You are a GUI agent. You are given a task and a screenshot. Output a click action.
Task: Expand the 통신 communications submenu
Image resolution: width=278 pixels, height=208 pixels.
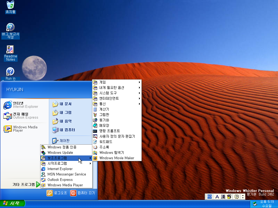[x=117, y=104]
